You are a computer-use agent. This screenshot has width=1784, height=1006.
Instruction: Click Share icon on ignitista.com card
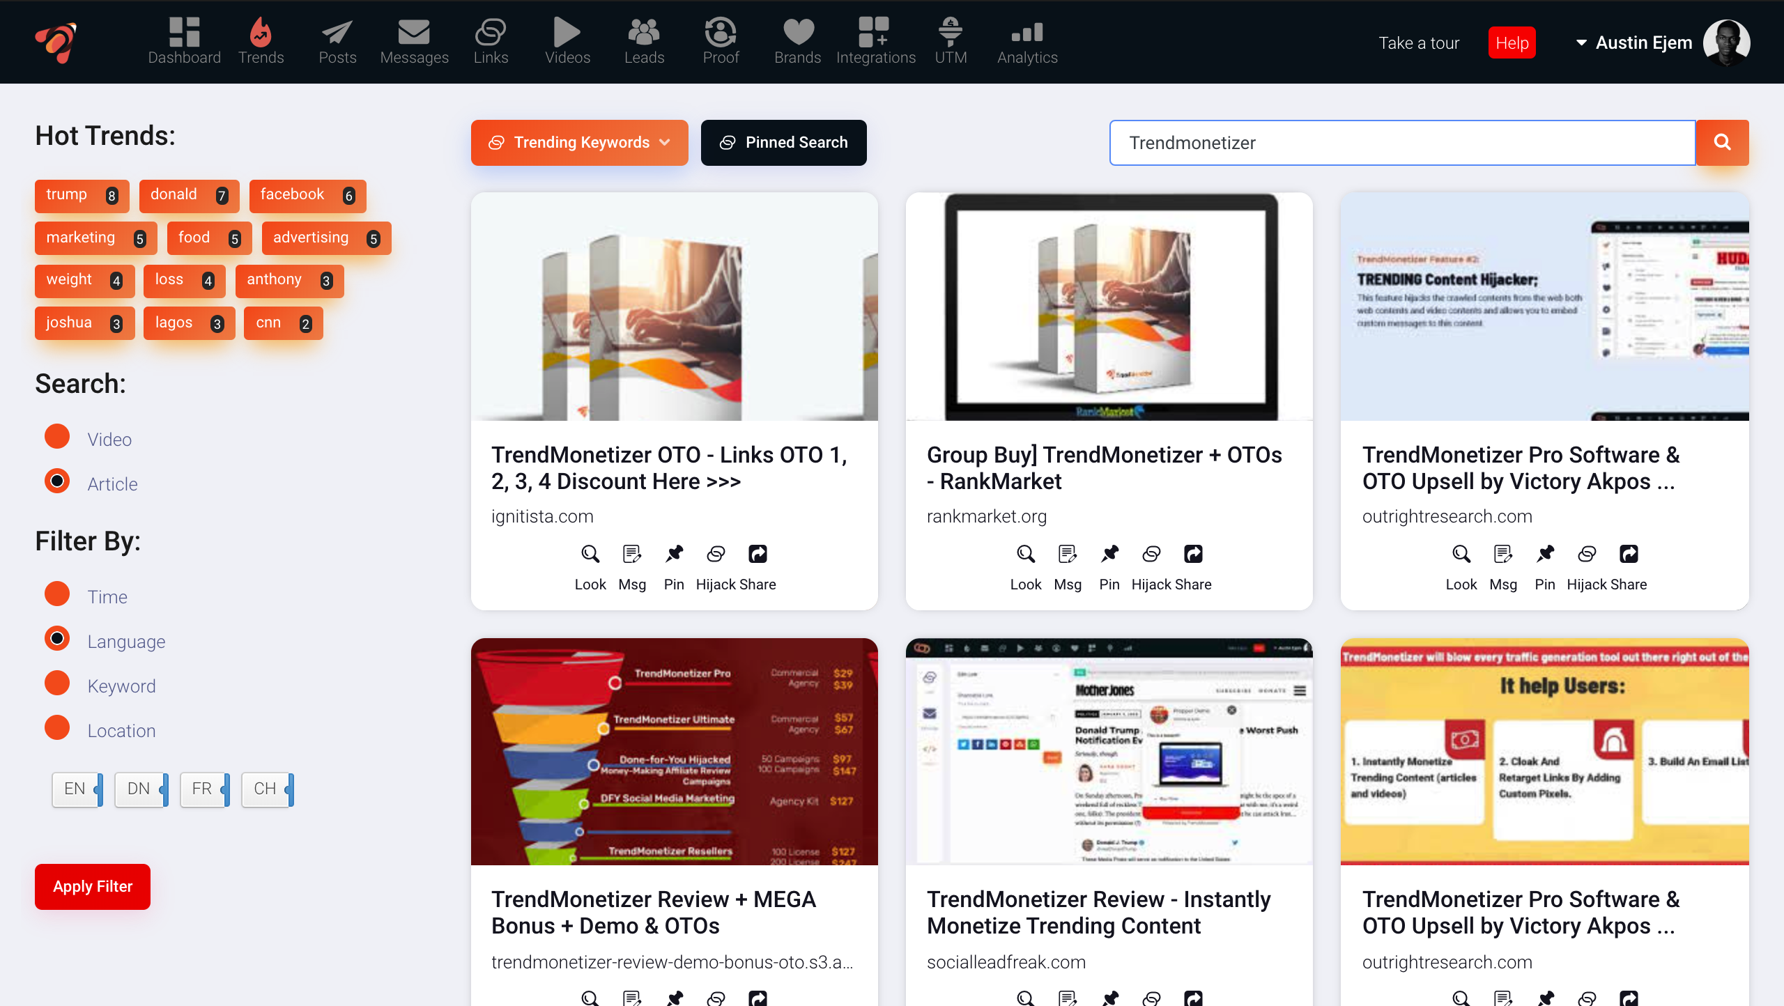[x=758, y=555]
